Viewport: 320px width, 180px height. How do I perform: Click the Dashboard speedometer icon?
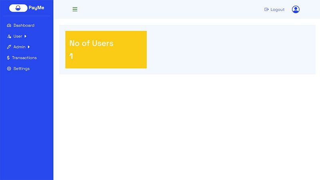pos(9,26)
